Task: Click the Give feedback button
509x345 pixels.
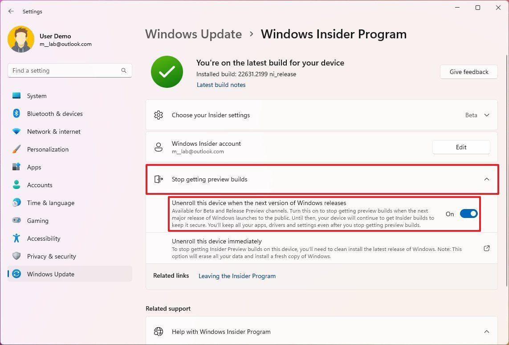Action: [468, 72]
